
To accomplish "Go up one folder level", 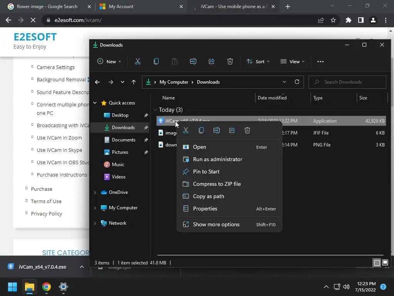I will click(134, 82).
